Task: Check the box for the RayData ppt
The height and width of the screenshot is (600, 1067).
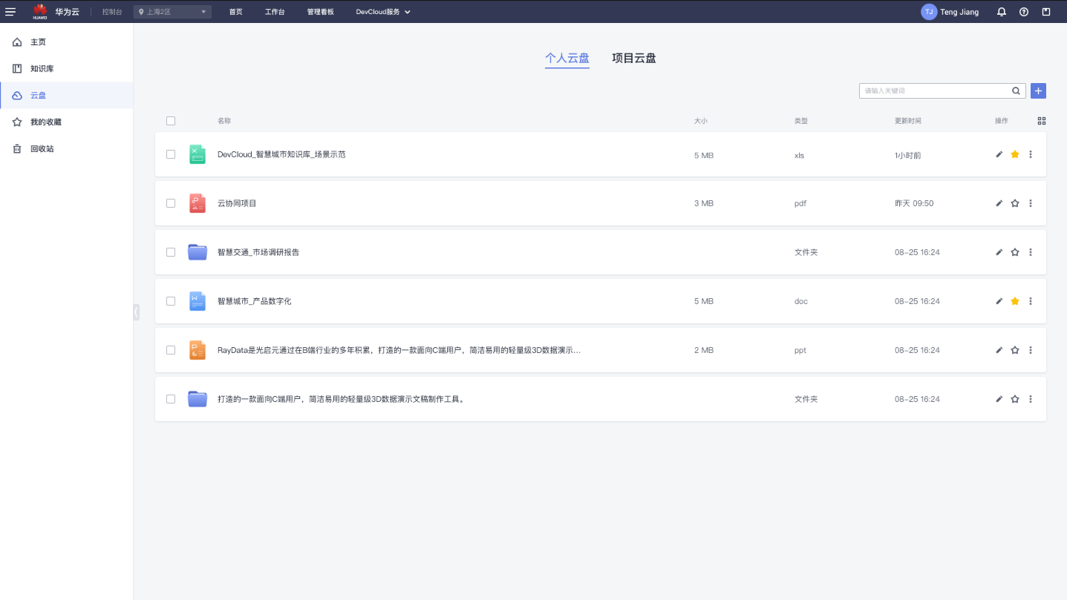Action: (x=171, y=350)
